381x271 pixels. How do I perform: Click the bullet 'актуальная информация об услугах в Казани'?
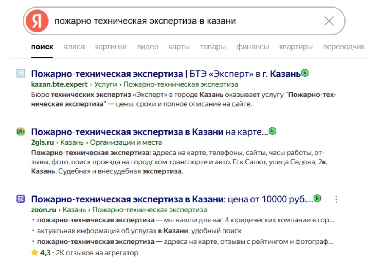click(x=139, y=231)
